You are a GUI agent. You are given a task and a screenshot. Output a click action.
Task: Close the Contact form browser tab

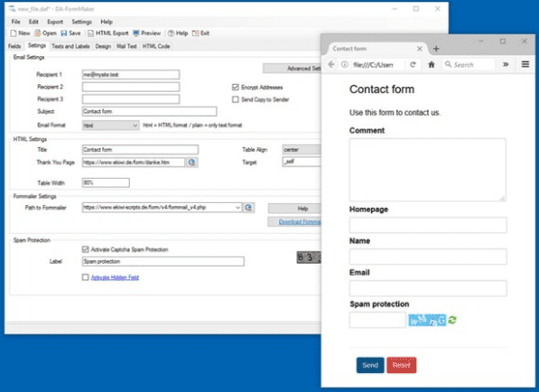click(420, 49)
